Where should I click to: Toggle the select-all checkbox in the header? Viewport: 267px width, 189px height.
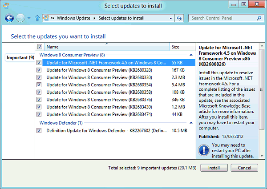click(40, 47)
